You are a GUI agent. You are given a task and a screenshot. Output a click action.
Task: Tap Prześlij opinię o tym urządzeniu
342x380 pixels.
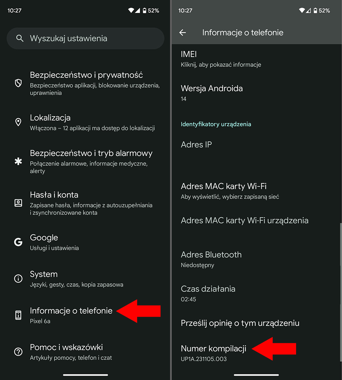(x=240, y=323)
